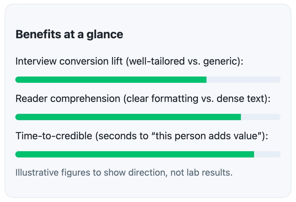The image size is (296, 202).
Task: Click the unfilled gray end of Reader comprehension bar
Action: pyautogui.click(x=261, y=117)
